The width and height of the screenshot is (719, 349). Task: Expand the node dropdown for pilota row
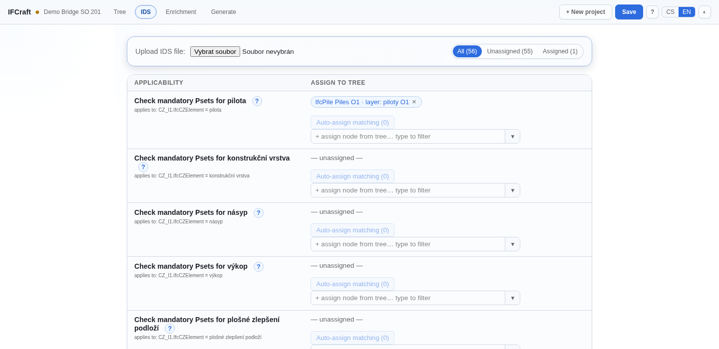tap(513, 137)
